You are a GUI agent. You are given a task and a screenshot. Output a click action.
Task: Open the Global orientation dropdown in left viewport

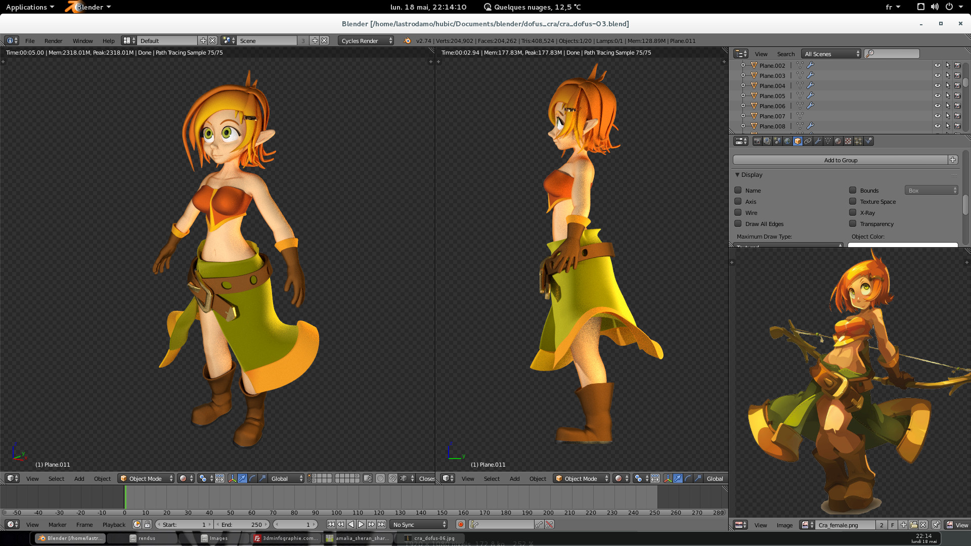[286, 478]
